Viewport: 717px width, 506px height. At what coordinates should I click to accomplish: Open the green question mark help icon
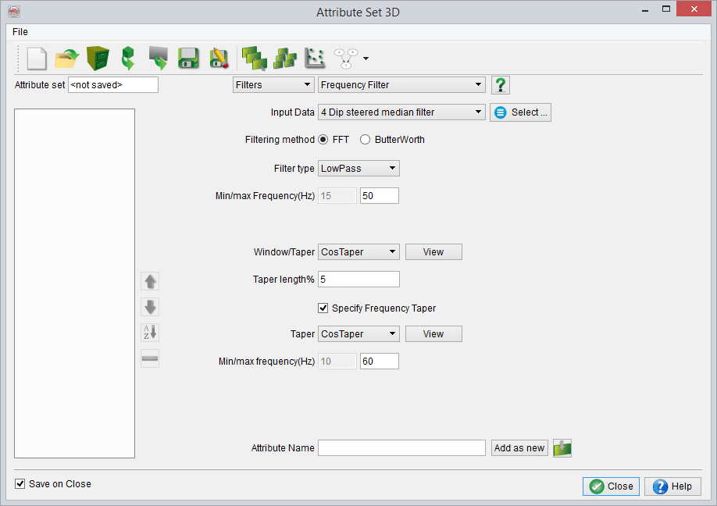point(501,85)
